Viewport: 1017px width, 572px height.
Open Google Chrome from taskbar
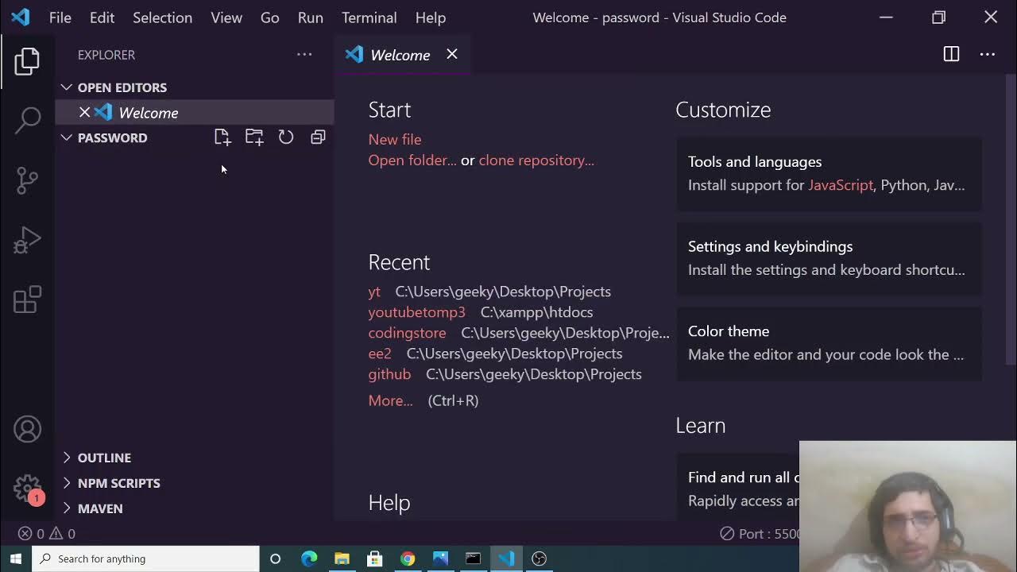tap(408, 558)
